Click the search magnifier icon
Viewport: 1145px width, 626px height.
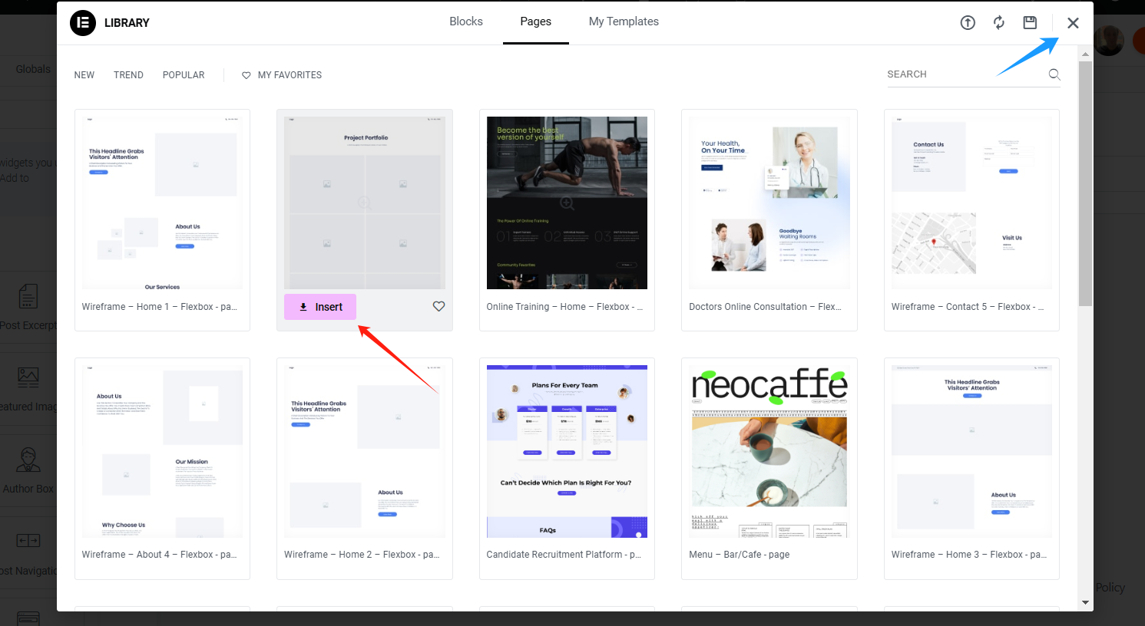click(x=1054, y=74)
